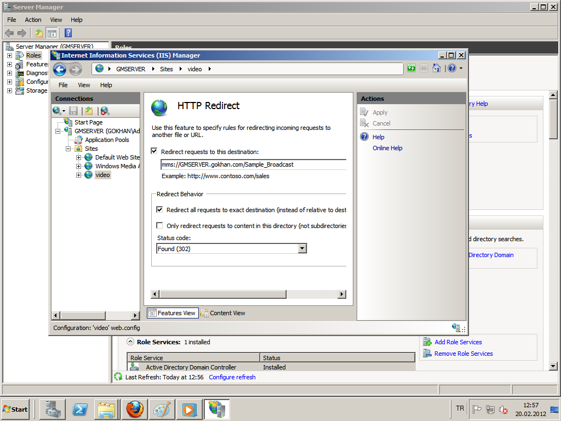The image size is (561, 421).
Task: Click Server Manager vertical scrollbar thumb
Action: point(553,119)
